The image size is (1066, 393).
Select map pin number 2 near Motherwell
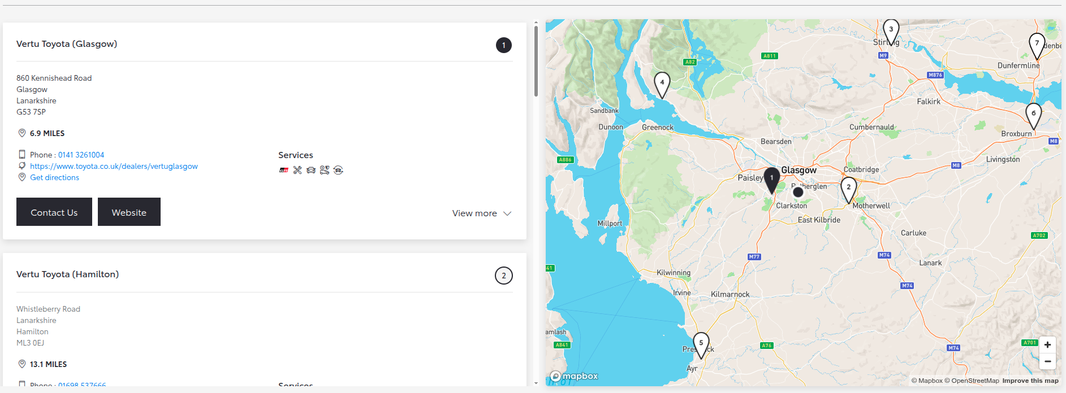point(848,189)
